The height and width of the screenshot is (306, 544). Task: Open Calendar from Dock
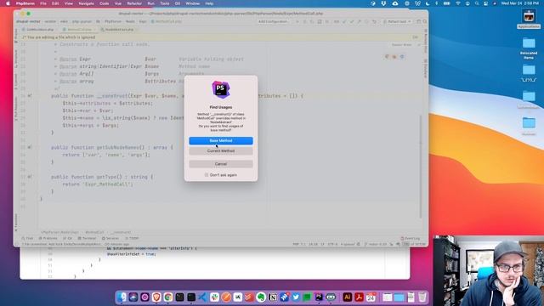(371, 297)
